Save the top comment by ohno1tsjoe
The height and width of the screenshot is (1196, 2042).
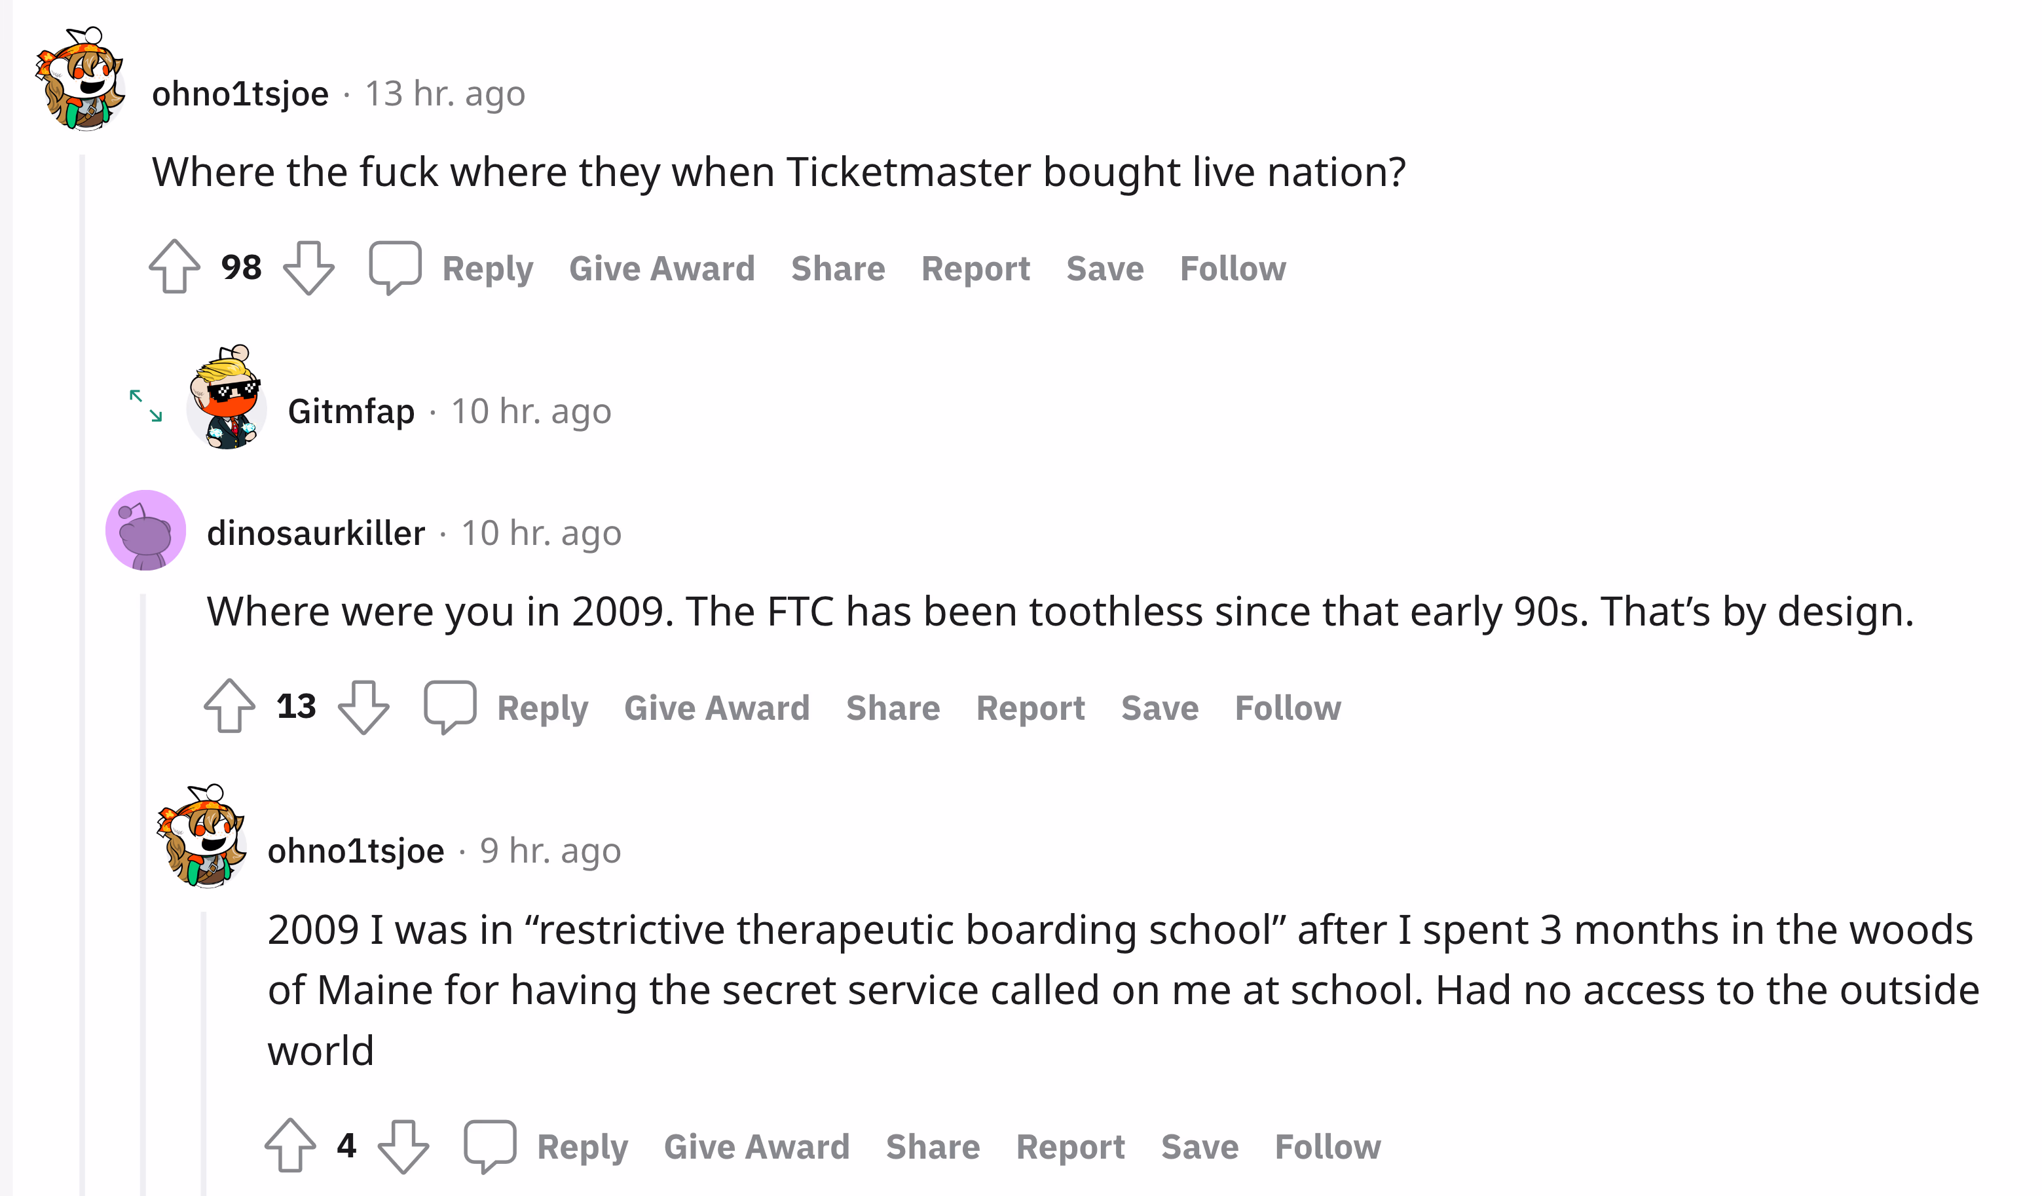pyautogui.click(x=1104, y=268)
